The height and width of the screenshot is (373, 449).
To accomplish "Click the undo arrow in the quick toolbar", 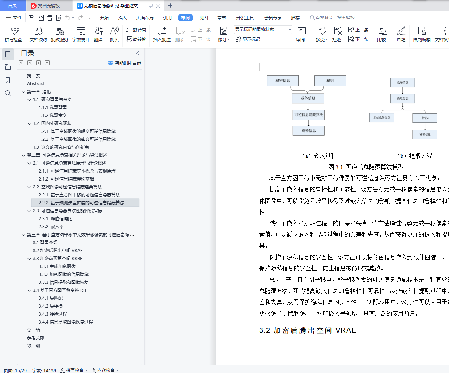I will click(x=68, y=18).
